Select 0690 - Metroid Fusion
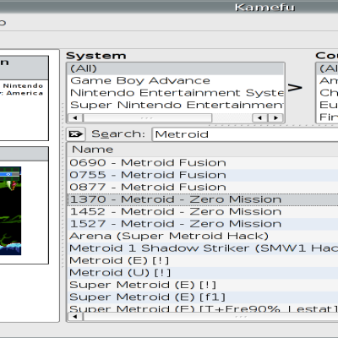338x338 pixels. (x=203, y=162)
